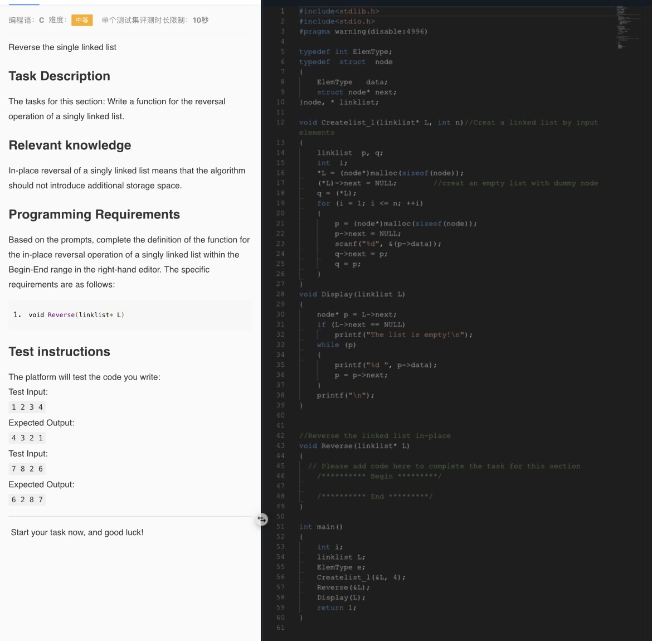Click the double-arrow panel divider icon
Viewport: 652px width, 641px height.
261,519
